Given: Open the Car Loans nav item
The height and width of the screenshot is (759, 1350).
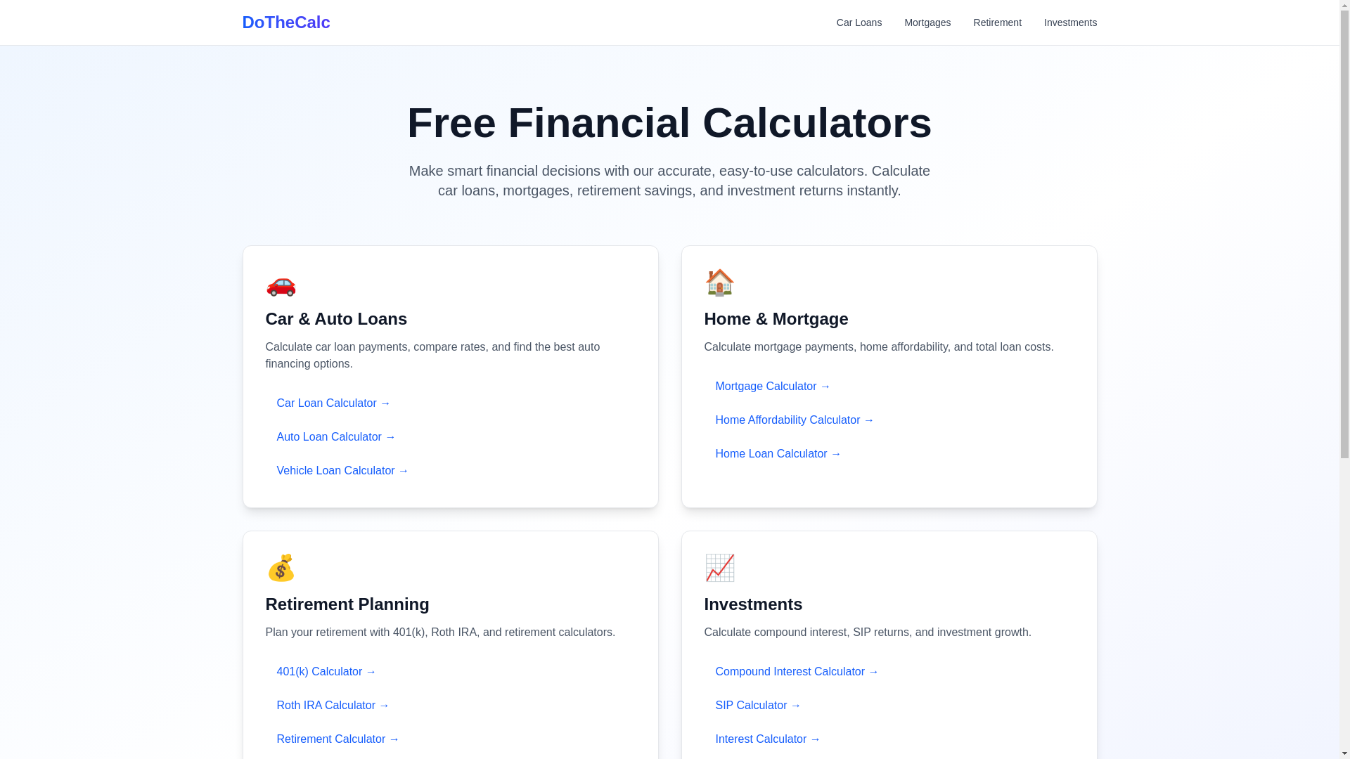Looking at the screenshot, I should pyautogui.click(x=859, y=22).
